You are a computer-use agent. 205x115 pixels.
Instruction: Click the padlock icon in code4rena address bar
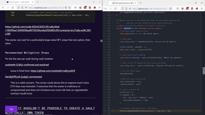coord(22,8)
